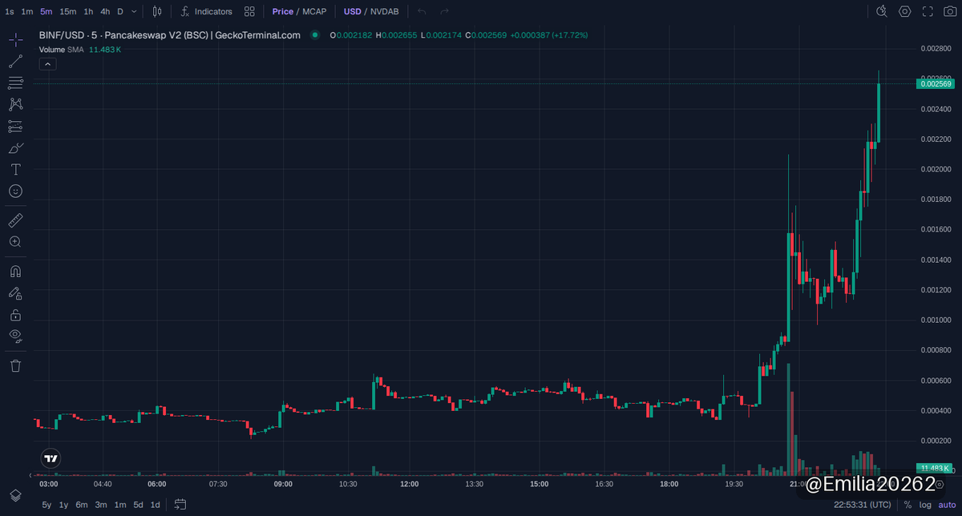
Task: Open the object tree layers panel
Action: (x=15, y=495)
